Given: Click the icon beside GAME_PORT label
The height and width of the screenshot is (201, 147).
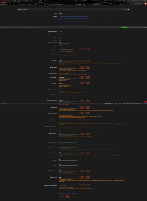Looking at the screenshot, I should click(x=51, y=153).
